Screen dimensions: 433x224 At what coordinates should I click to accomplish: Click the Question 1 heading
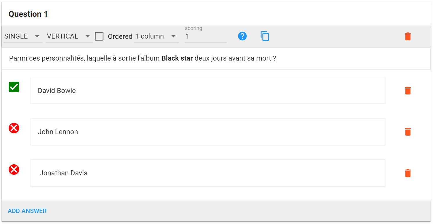pyautogui.click(x=28, y=14)
